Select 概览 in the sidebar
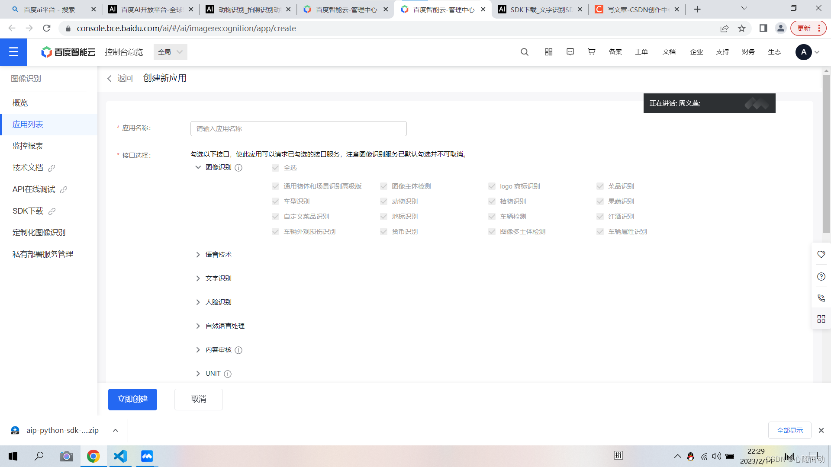 click(x=48, y=103)
